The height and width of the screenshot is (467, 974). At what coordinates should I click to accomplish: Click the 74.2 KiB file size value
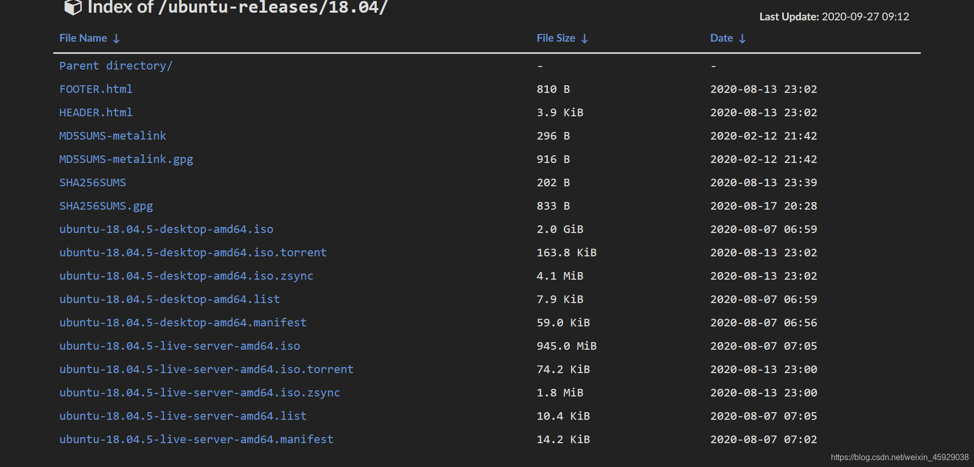pyautogui.click(x=564, y=370)
